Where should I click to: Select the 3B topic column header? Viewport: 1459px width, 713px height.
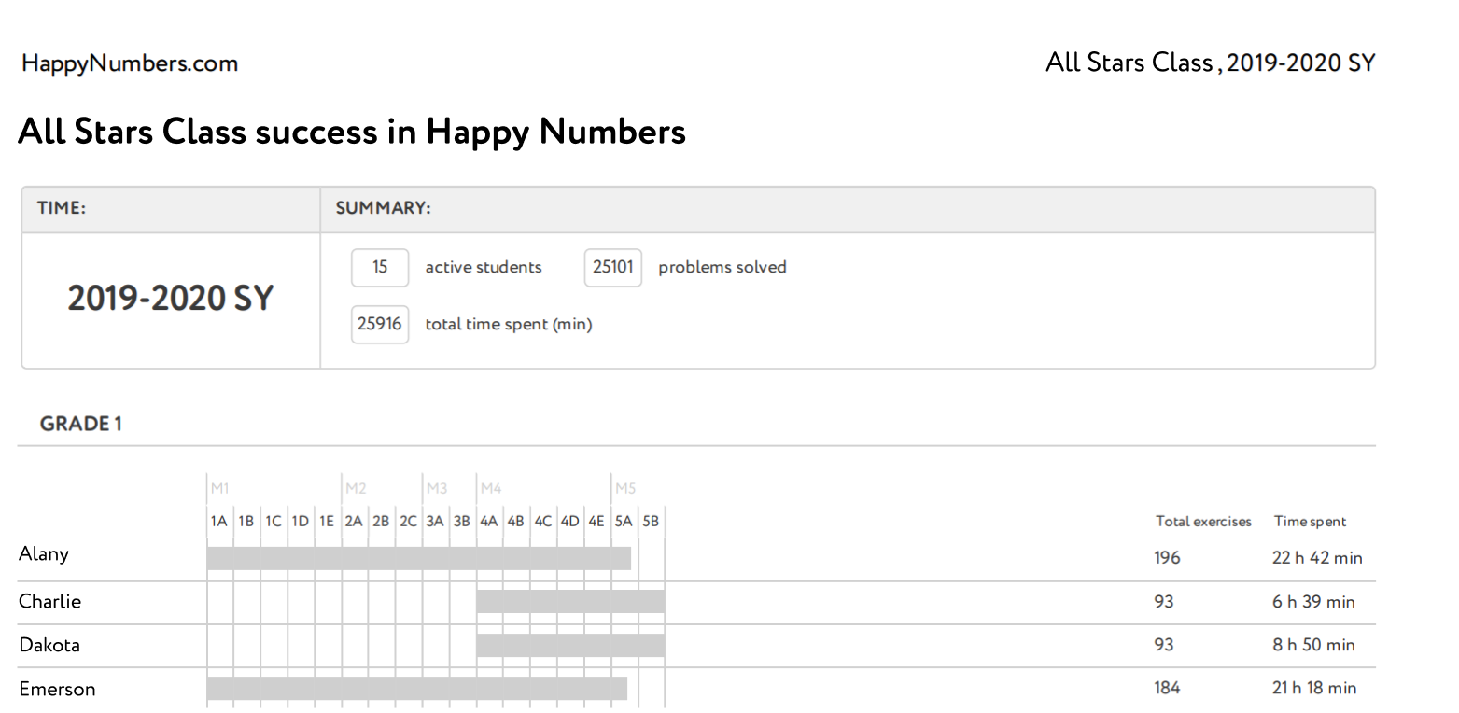pos(462,522)
